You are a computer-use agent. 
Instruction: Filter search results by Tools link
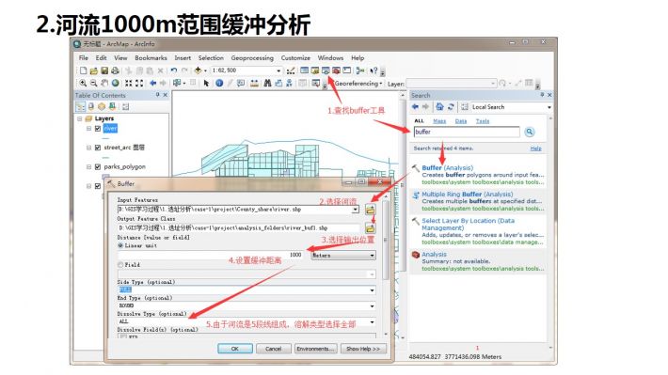(483, 121)
